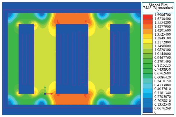Select the right blue winding window
The width and height of the screenshot is (176, 117).
click(120, 59)
